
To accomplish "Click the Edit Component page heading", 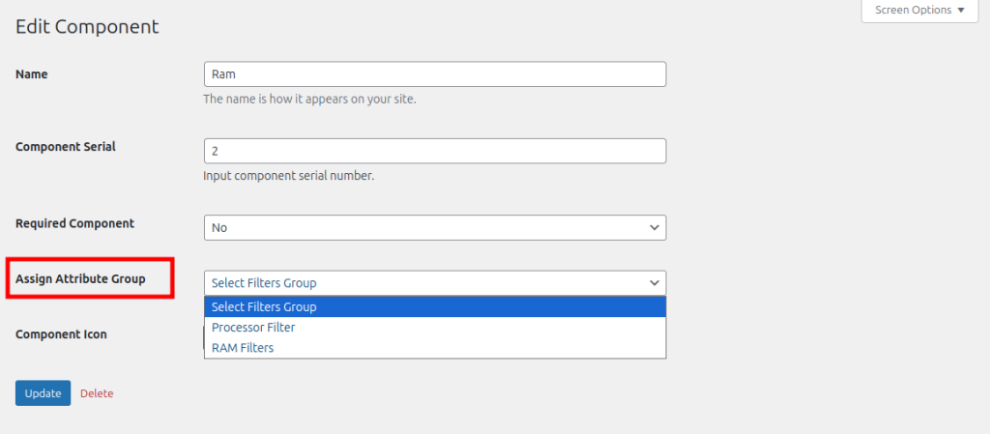I will [x=87, y=26].
